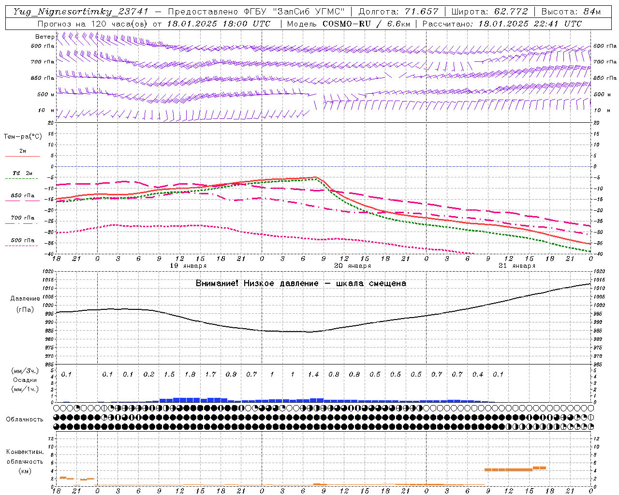Click the station title Yug_Nignesortimky_23741
This screenshot has width=619, height=495.
click(80, 12)
